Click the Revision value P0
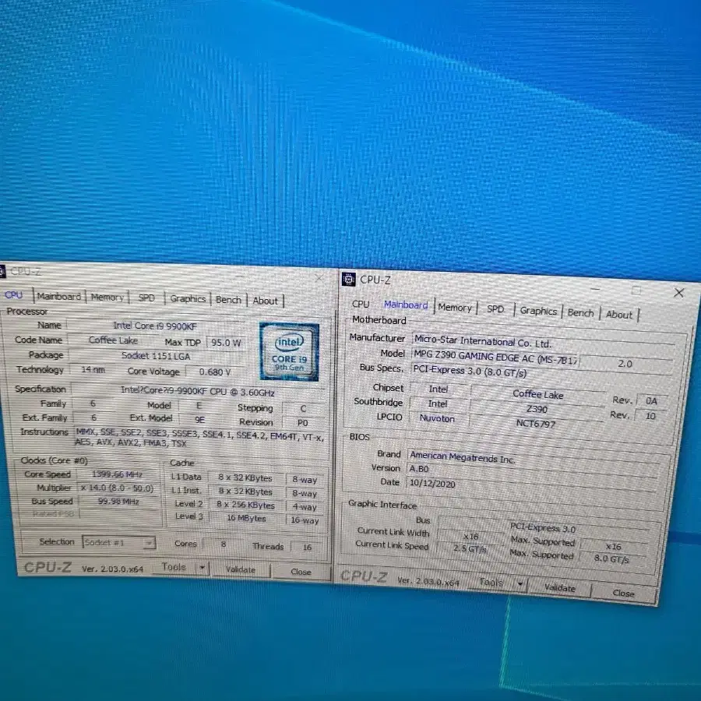This screenshot has width=701, height=701. (303, 422)
